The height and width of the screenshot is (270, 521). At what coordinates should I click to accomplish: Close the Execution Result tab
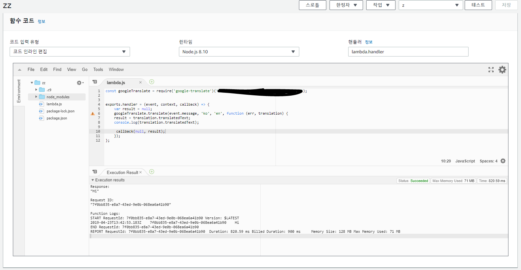tap(140, 172)
